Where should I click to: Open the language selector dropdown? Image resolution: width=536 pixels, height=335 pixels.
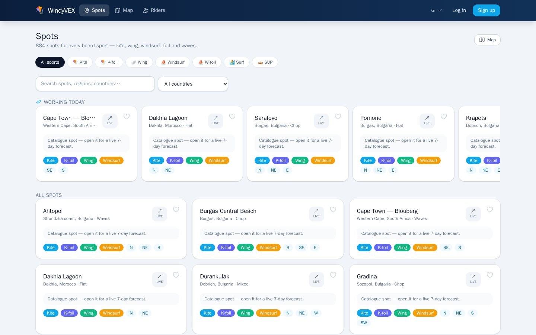[436, 10]
